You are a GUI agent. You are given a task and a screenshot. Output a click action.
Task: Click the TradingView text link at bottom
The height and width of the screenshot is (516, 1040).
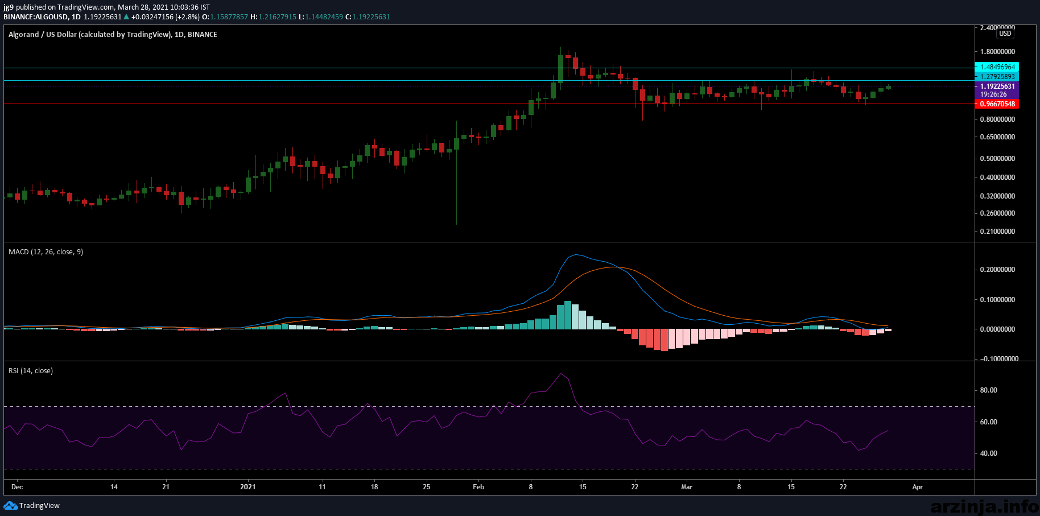(39, 505)
